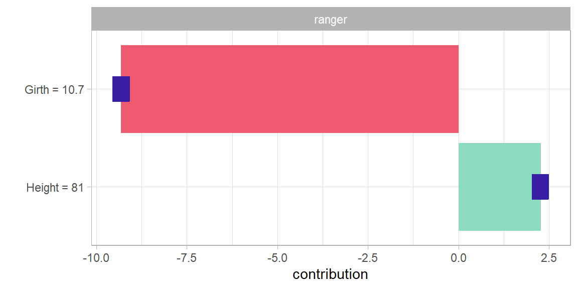
Task: Select the -2.5 x-axis tick label
Action: [x=368, y=258]
